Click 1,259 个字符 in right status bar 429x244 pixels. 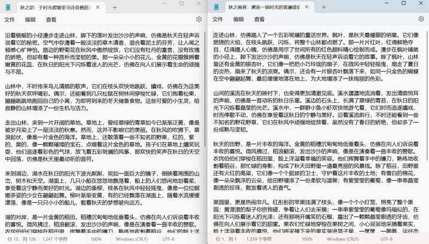click(x=259, y=239)
